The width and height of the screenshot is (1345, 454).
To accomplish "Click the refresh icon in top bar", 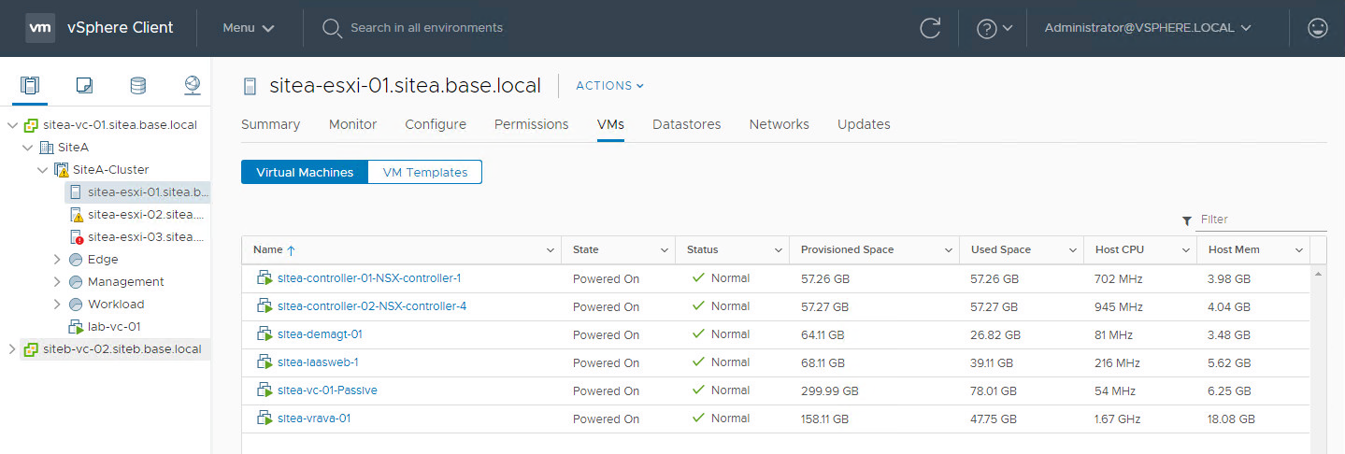I will point(929,28).
